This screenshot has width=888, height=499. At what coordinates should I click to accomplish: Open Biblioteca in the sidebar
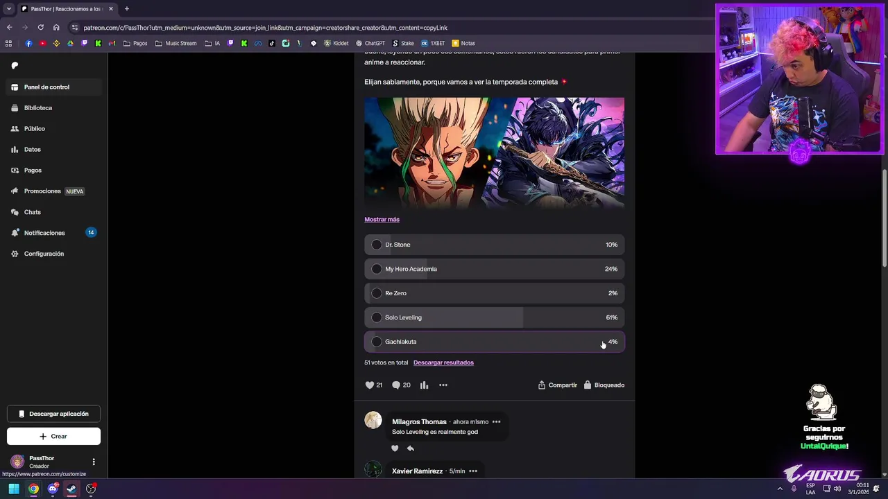click(x=54, y=108)
